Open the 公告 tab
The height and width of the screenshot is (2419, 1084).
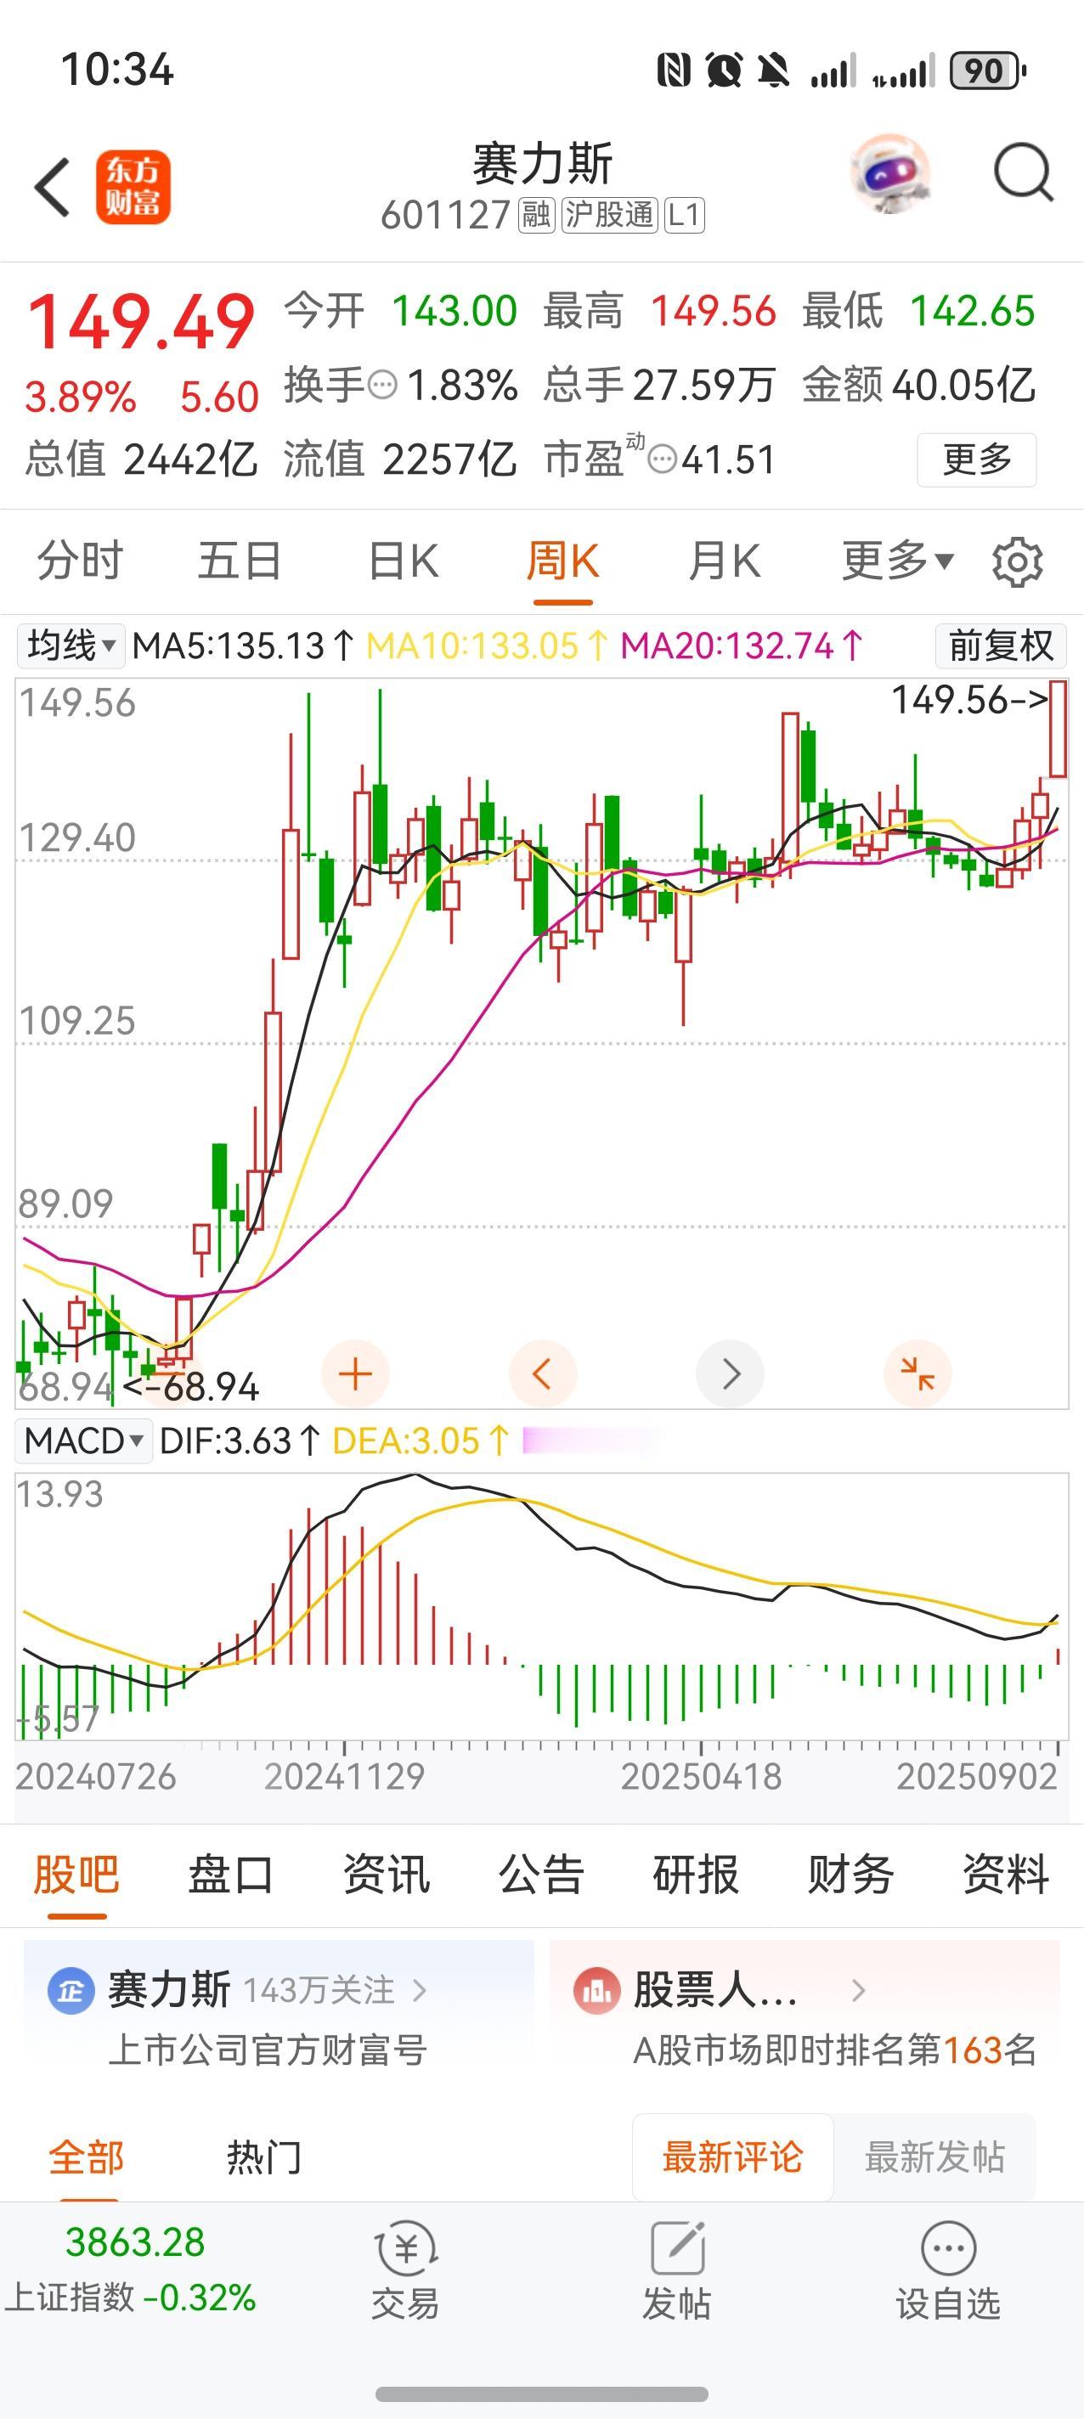[541, 1875]
